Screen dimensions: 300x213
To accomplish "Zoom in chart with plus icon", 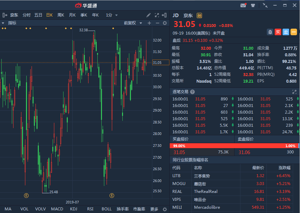I will (149, 23).
